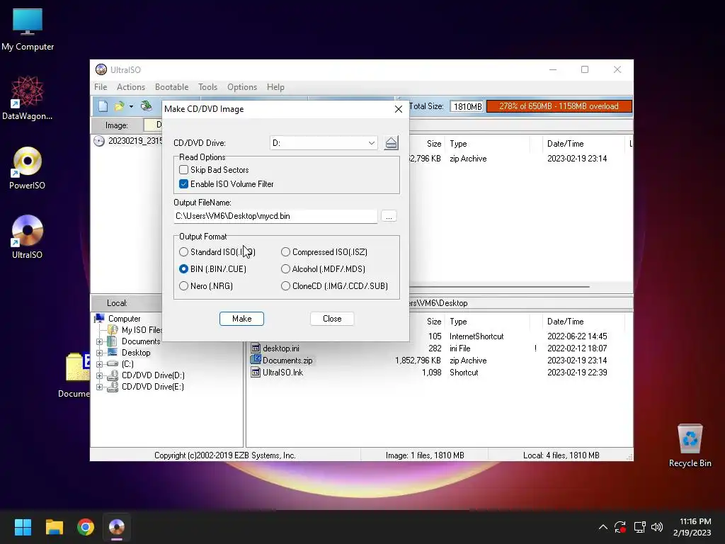The height and width of the screenshot is (544, 725).
Task: Open the Options menu
Action: (242, 87)
